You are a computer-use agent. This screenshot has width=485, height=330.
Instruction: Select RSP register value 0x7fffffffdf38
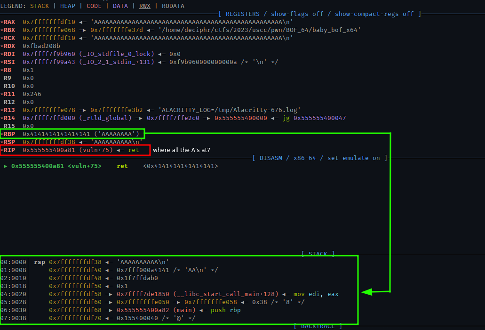49,142
